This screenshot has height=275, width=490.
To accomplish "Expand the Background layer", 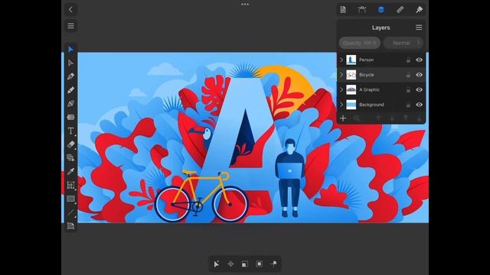I will point(341,105).
